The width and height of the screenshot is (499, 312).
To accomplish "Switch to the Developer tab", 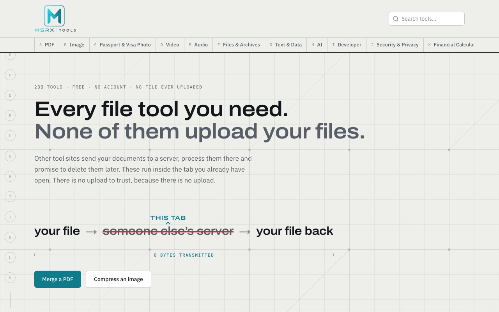I will (x=347, y=45).
